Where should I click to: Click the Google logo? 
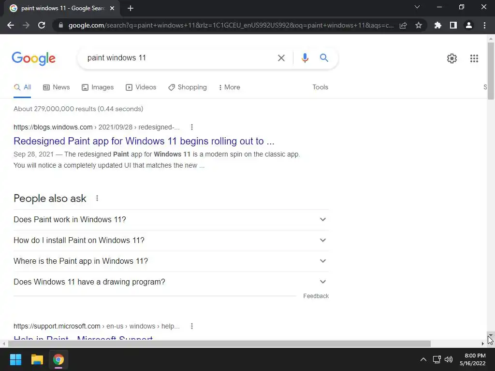tap(34, 58)
